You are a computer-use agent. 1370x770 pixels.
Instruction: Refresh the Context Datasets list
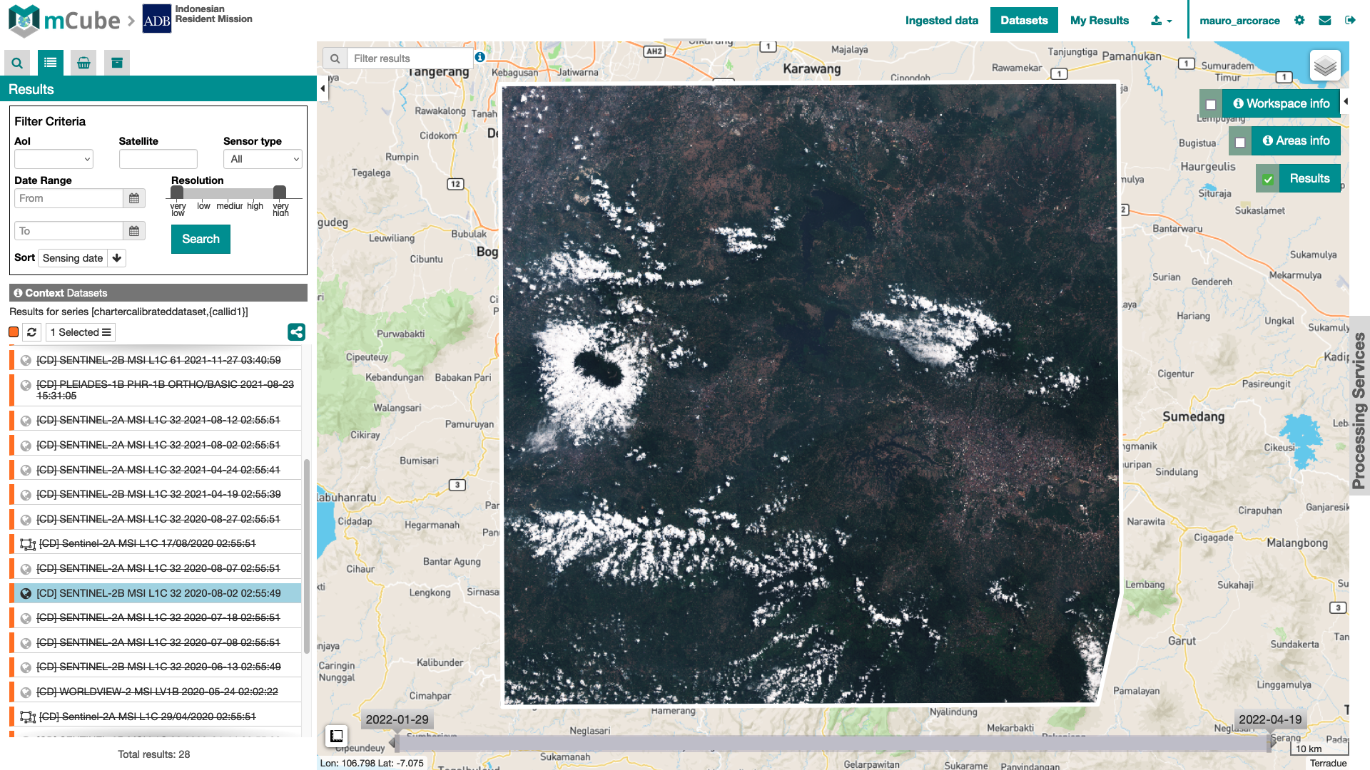(x=31, y=332)
